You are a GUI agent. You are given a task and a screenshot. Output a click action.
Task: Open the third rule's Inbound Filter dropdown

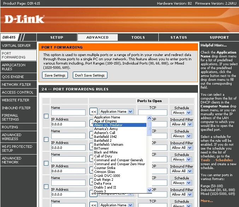pos(182,171)
